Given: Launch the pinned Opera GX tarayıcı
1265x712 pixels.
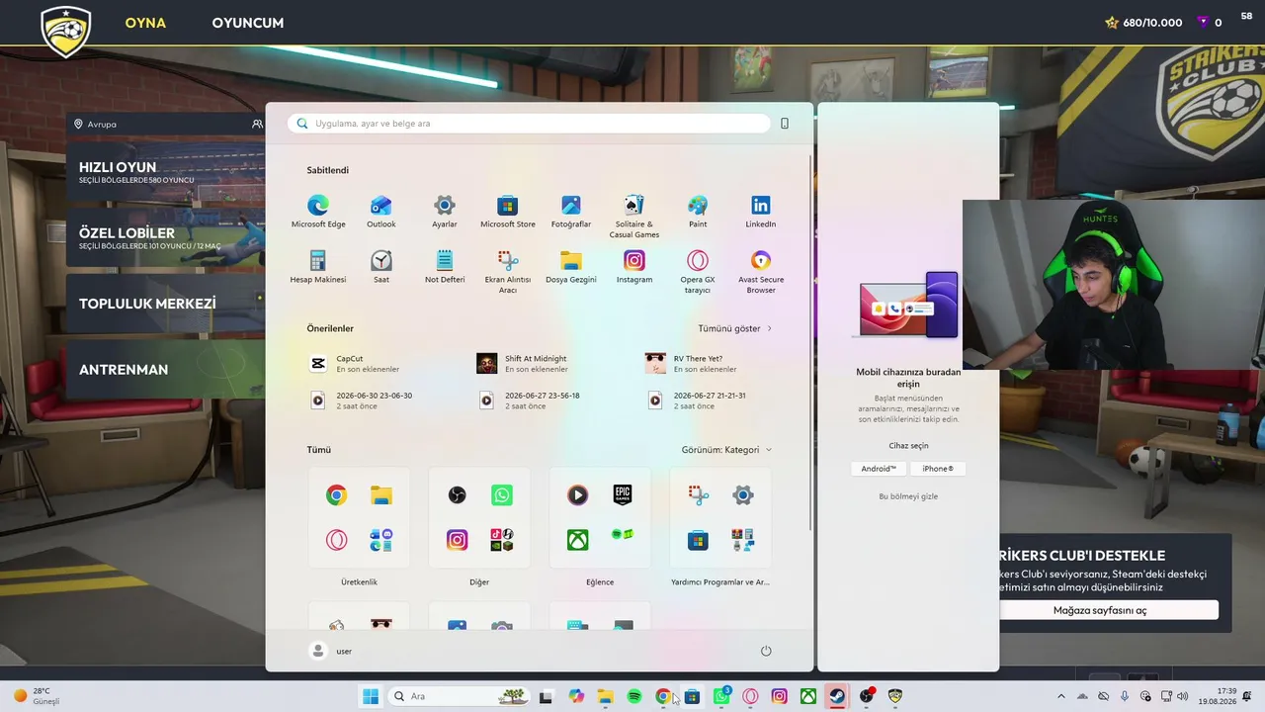Looking at the screenshot, I should point(698,271).
